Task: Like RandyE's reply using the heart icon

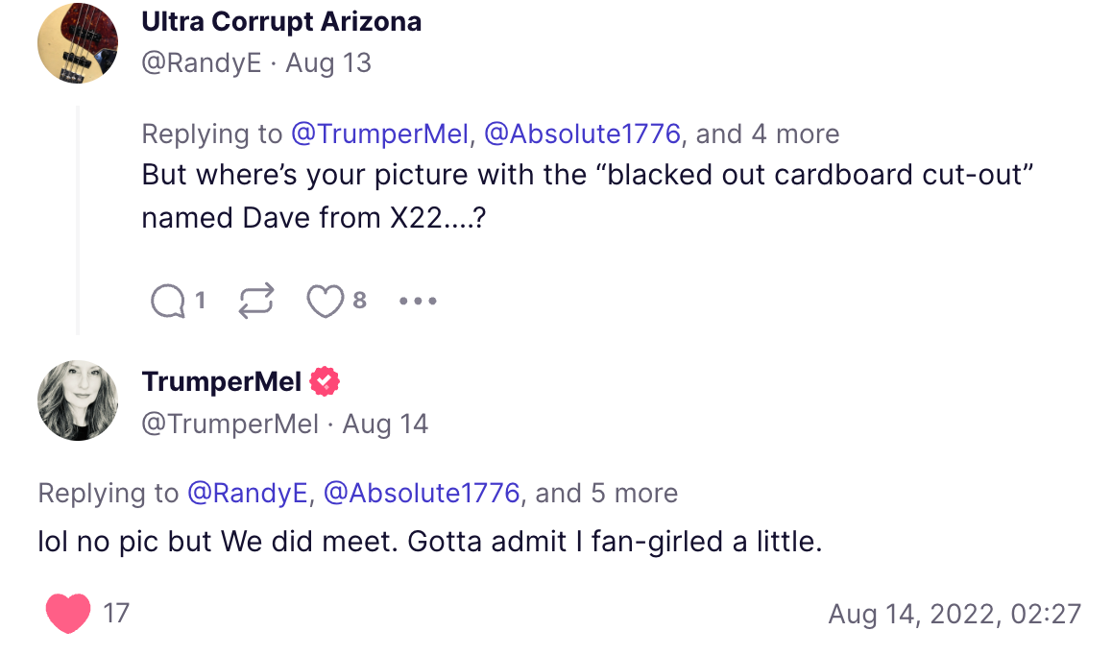Action: (327, 300)
